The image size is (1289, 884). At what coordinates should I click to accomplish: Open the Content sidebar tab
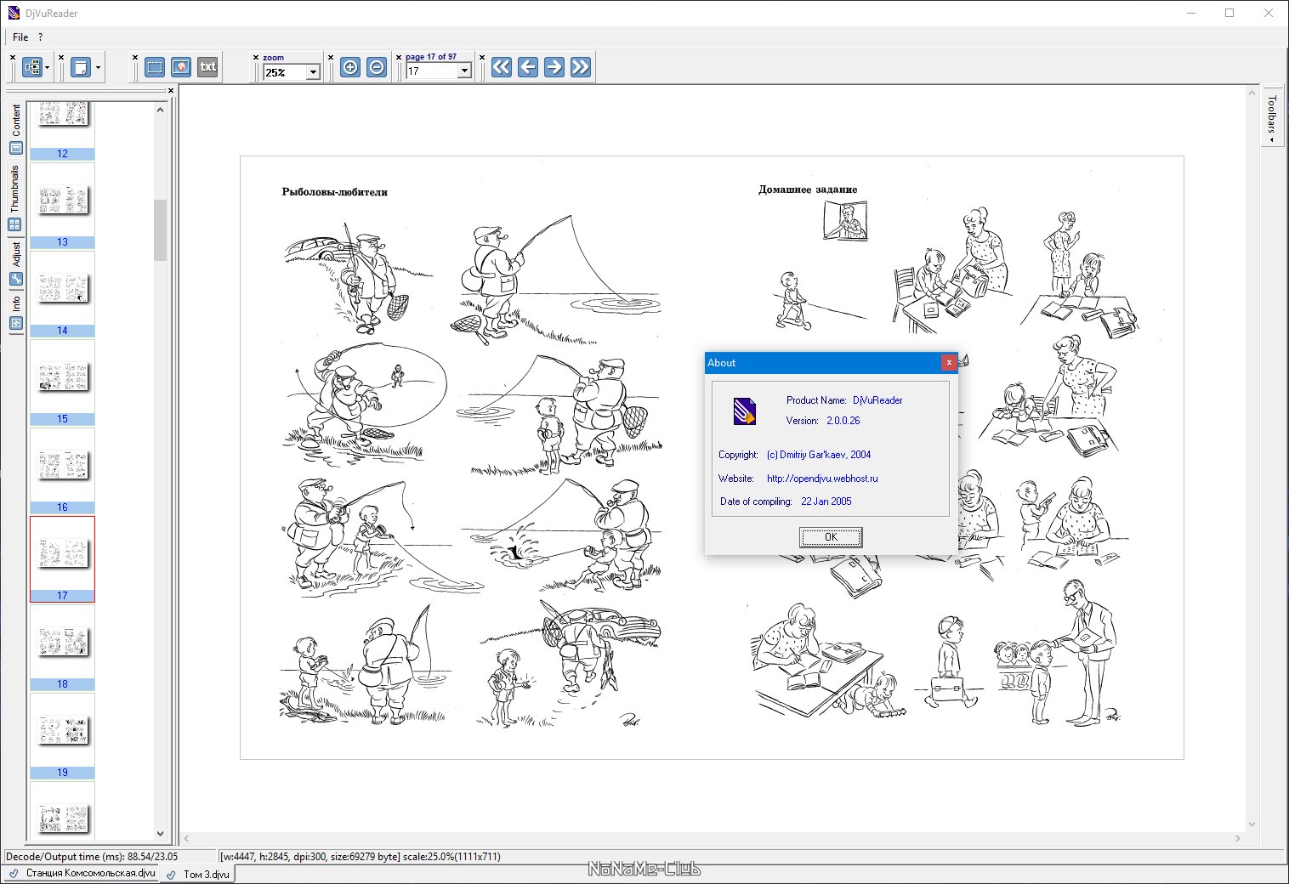tap(15, 128)
